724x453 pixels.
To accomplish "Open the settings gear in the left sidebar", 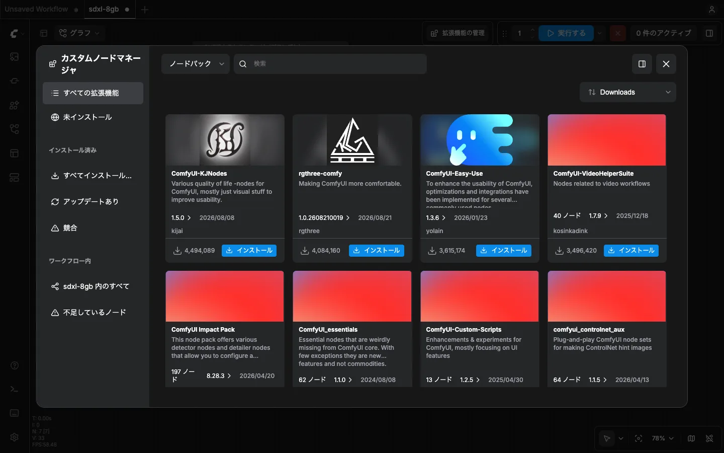I will coord(15,437).
